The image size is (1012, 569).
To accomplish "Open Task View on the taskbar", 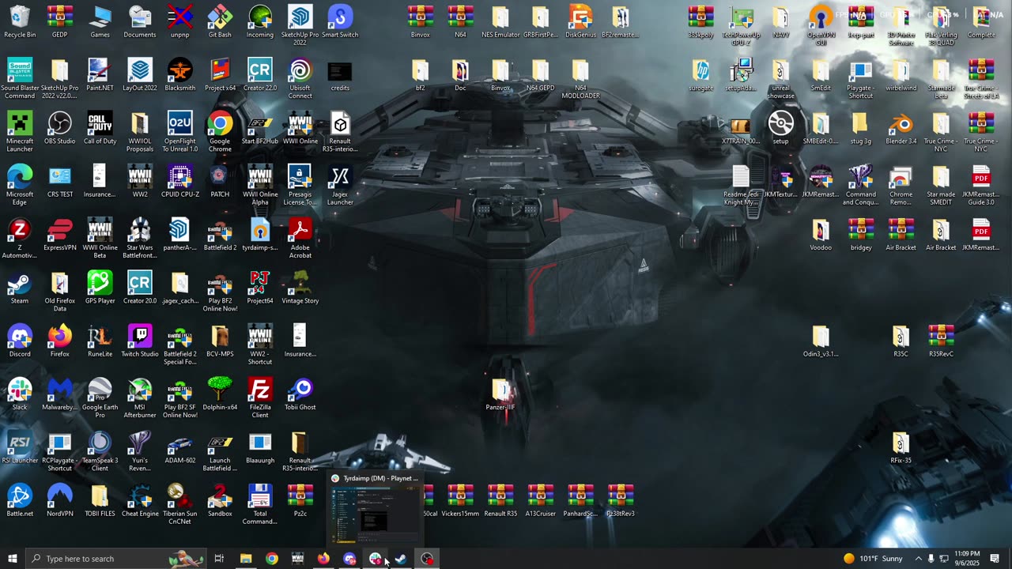I will (x=219, y=559).
